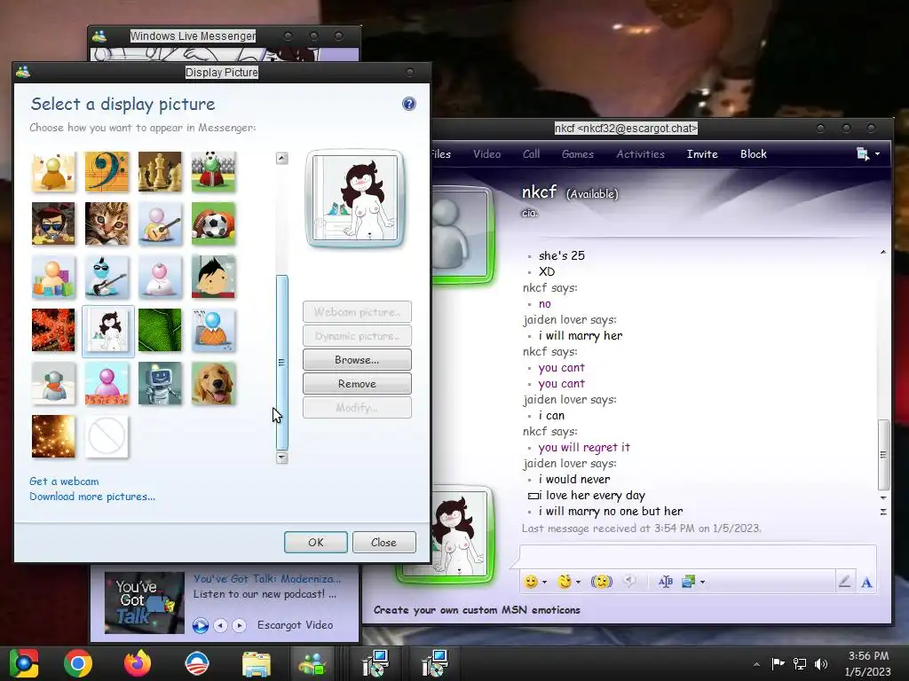Click the Messenger taskbar icon
Image resolution: width=909 pixels, height=681 pixels.
click(x=313, y=663)
